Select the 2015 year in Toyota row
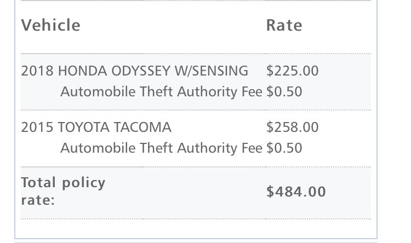 pos(37,128)
